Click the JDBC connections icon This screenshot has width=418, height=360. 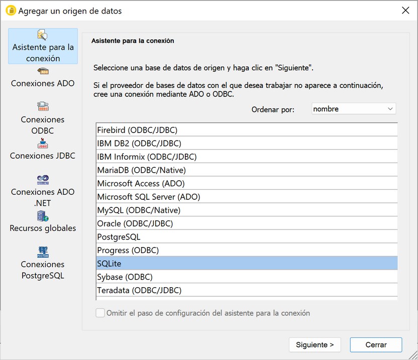tap(43, 144)
